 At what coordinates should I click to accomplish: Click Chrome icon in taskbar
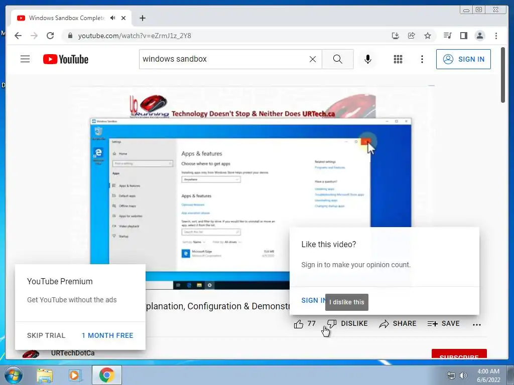[107, 375]
